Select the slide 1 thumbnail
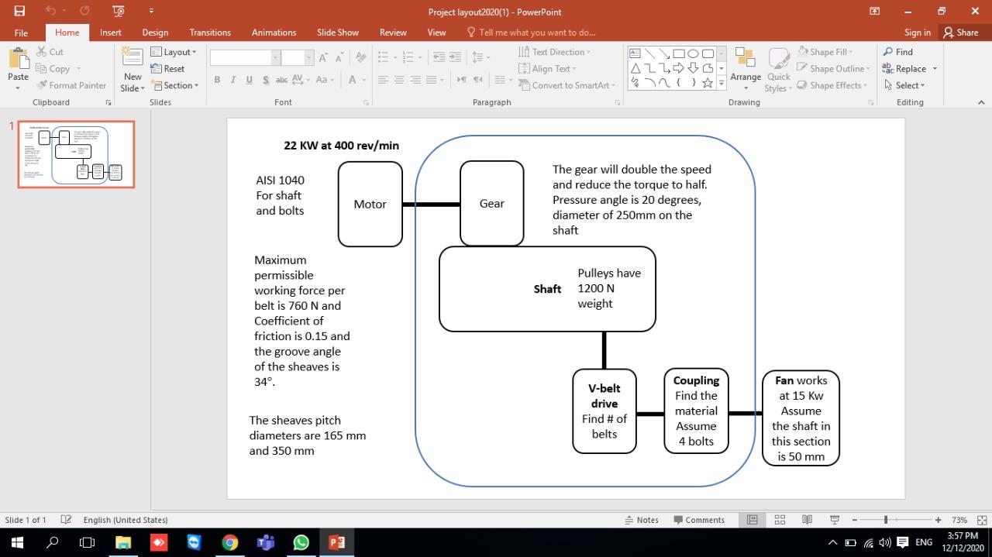This screenshot has height=557, width=992. pyautogui.click(x=75, y=153)
